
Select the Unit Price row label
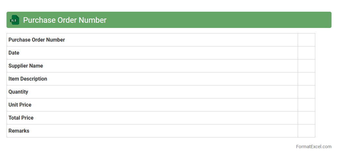click(x=20, y=105)
